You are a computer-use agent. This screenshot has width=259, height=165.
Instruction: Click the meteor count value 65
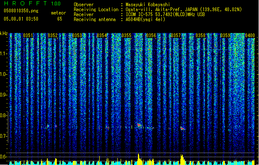(x=60, y=19)
